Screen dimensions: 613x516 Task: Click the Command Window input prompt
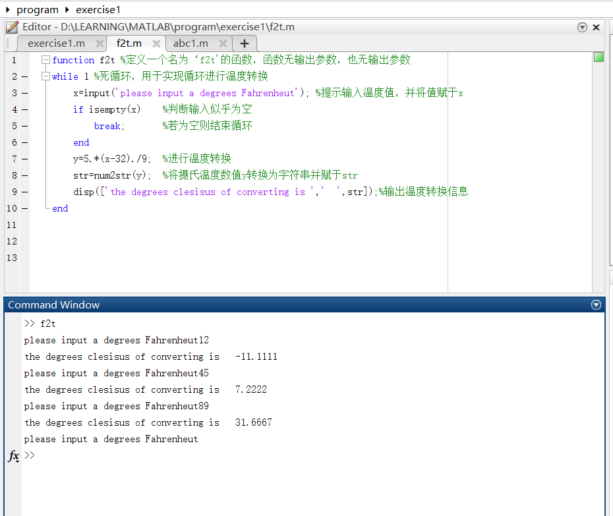[x=32, y=455]
